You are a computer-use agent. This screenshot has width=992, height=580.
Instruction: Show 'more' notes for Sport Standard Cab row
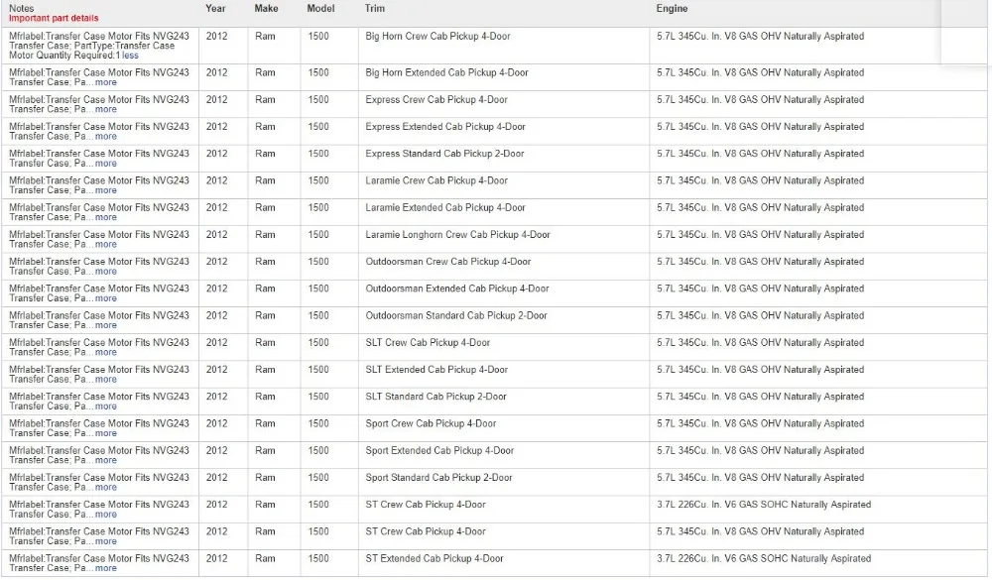click(x=106, y=487)
